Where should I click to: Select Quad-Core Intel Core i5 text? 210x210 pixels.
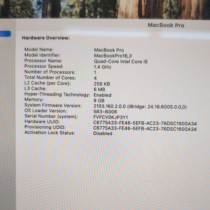121,62
